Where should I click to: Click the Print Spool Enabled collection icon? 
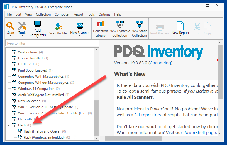point(14,70)
